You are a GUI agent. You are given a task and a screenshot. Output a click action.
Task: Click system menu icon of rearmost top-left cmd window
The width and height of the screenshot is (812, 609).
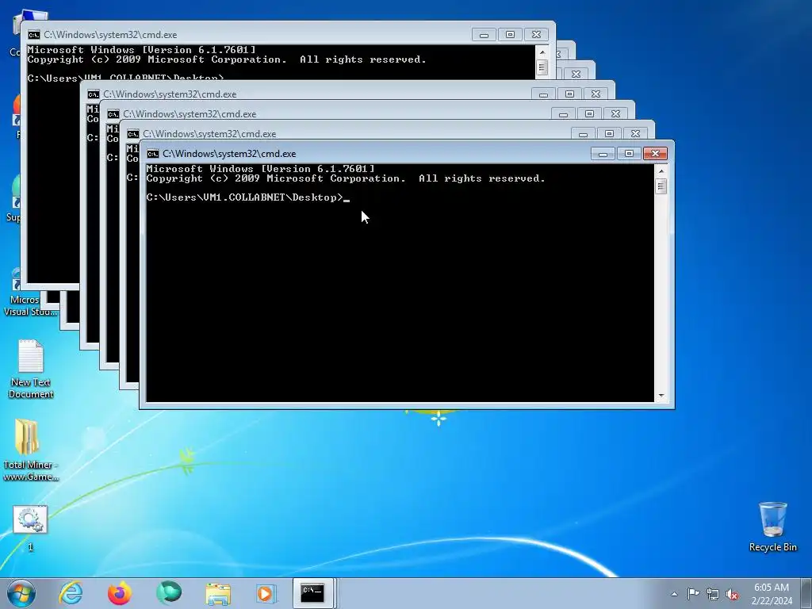33,35
